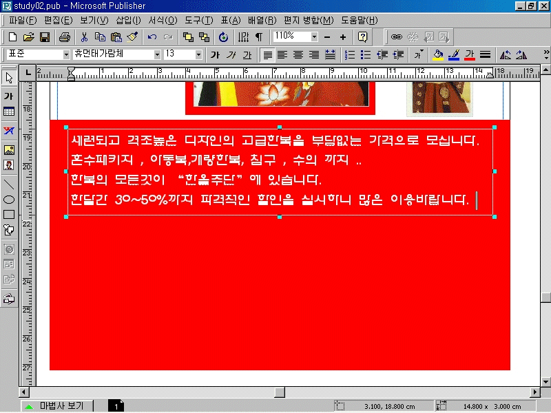Go to page 1 tab
The image size is (551, 413).
pos(116,406)
